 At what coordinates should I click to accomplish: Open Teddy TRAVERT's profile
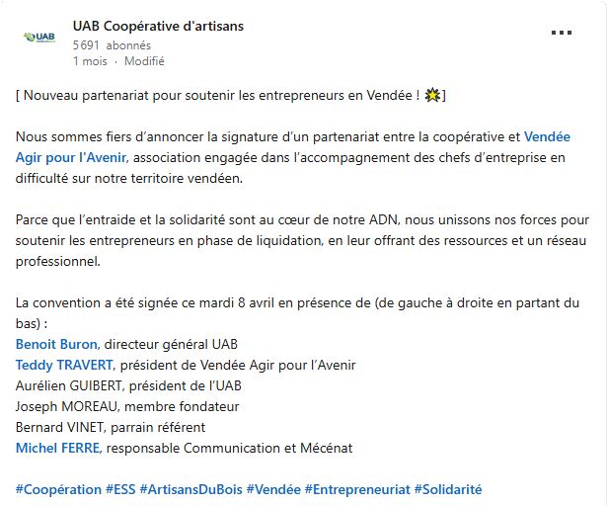pos(64,365)
